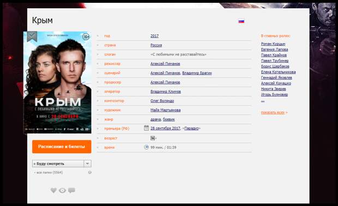Open the Крым movie poster thumbnail
Screen dimensions: 338x206
point(57,82)
